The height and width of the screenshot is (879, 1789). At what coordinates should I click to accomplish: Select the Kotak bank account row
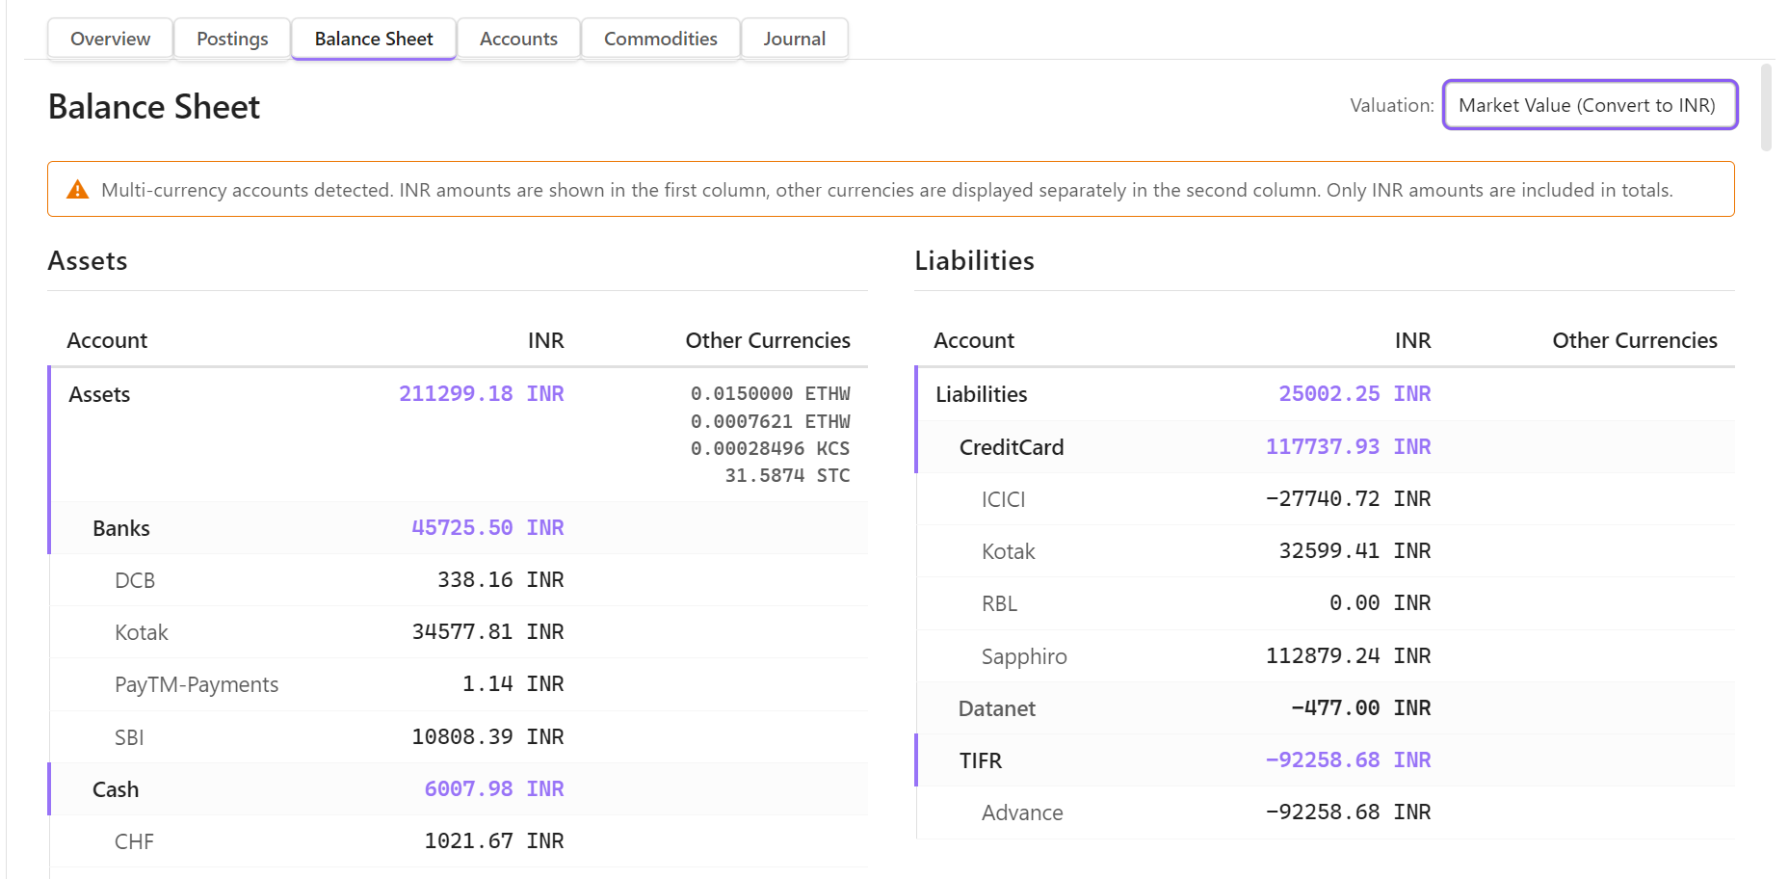coord(142,632)
